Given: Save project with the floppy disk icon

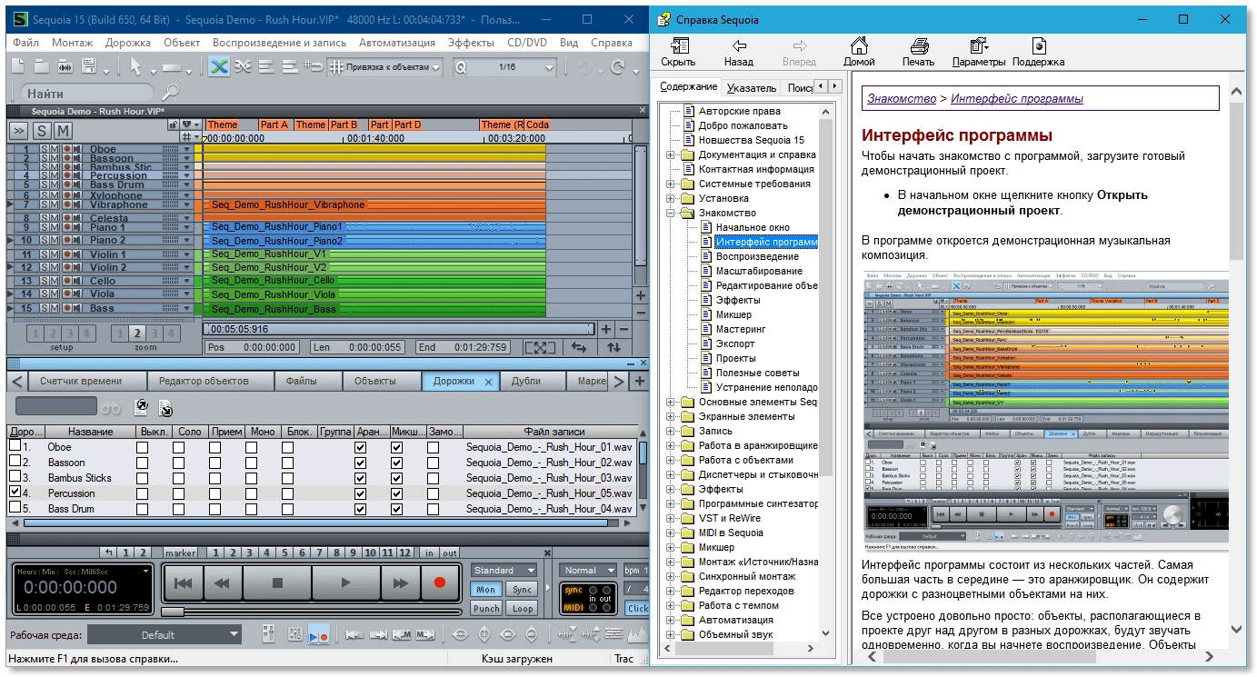Looking at the screenshot, I should (x=89, y=66).
